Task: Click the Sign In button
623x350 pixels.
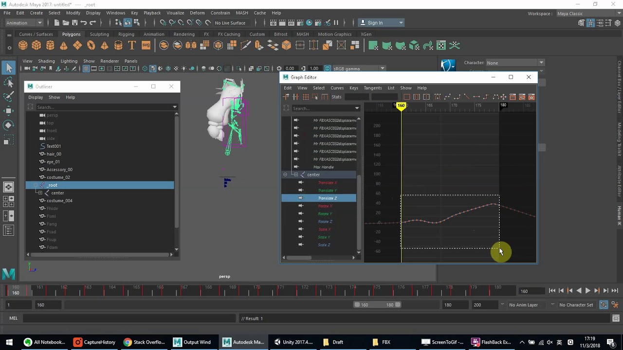Action: pos(382,23)
